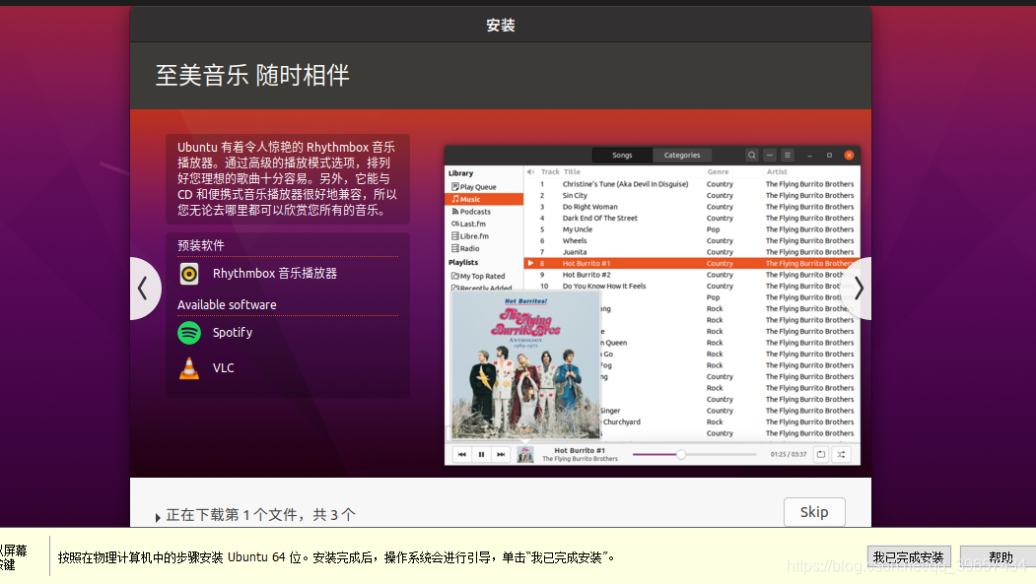Screen dimensions: 1036x584
Task: Pause playback in the Rhythmbox preview
Action: [x=481, y=454]
